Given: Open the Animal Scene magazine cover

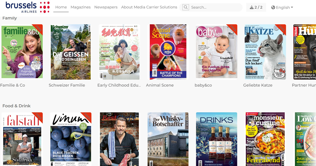Looking at the screenshot, I should (x=168, y=52).
